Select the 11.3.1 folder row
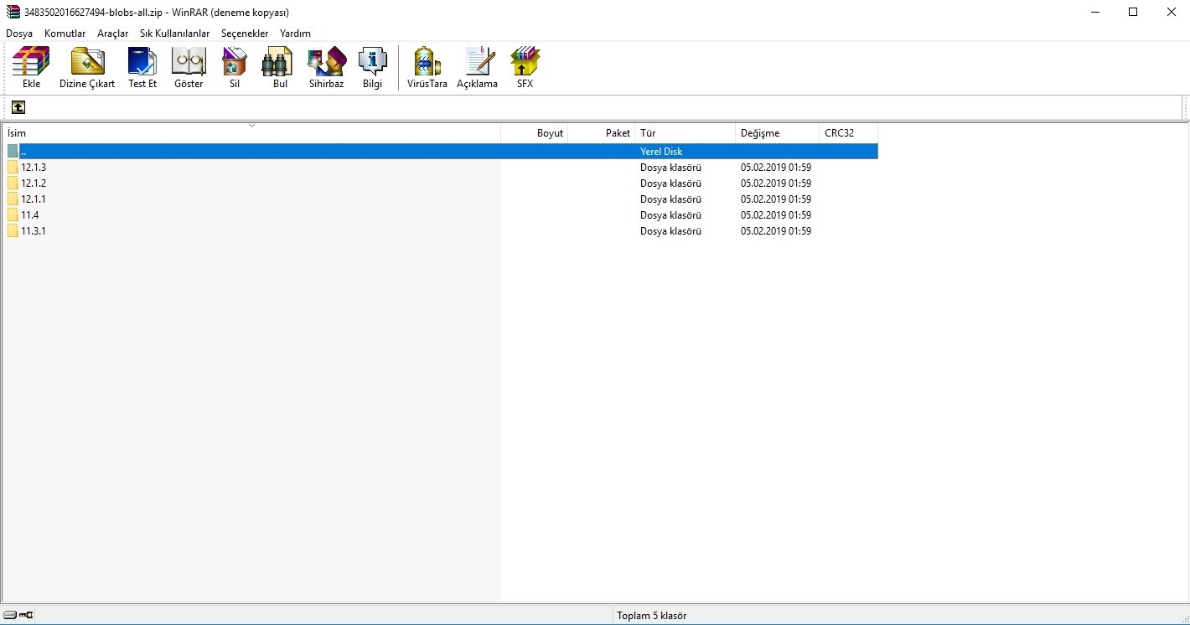 click(34, 231)
